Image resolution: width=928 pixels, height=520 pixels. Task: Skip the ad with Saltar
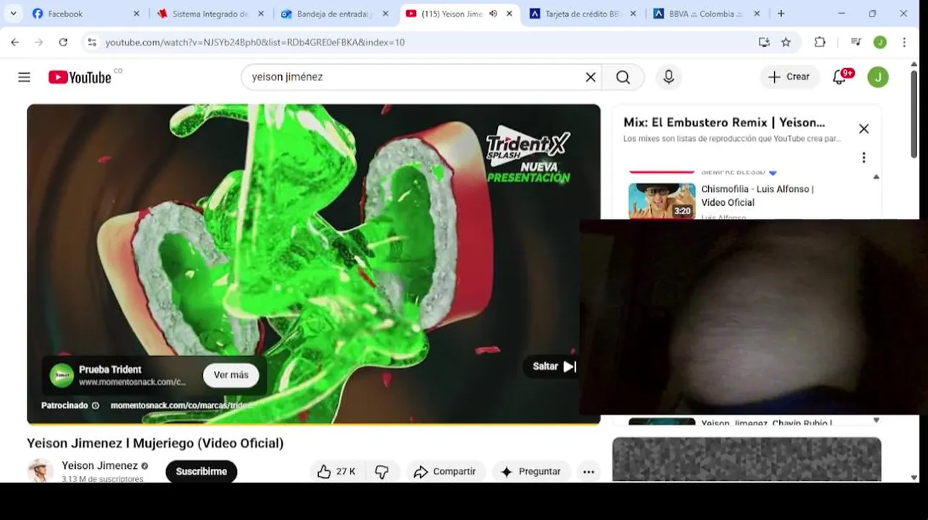tap(553, 366)
